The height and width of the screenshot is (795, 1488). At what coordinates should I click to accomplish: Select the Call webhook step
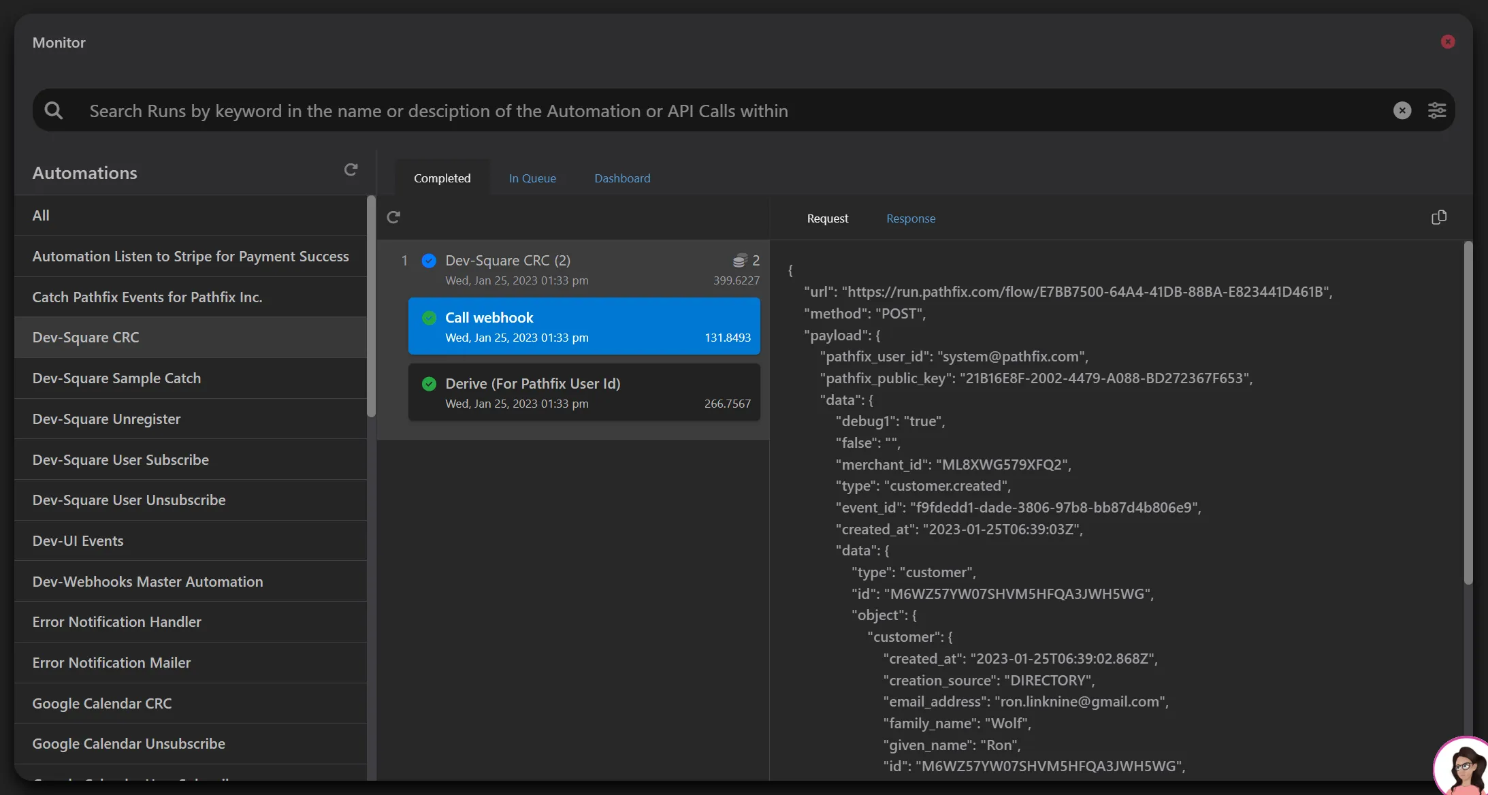click(x=584, y=326)
